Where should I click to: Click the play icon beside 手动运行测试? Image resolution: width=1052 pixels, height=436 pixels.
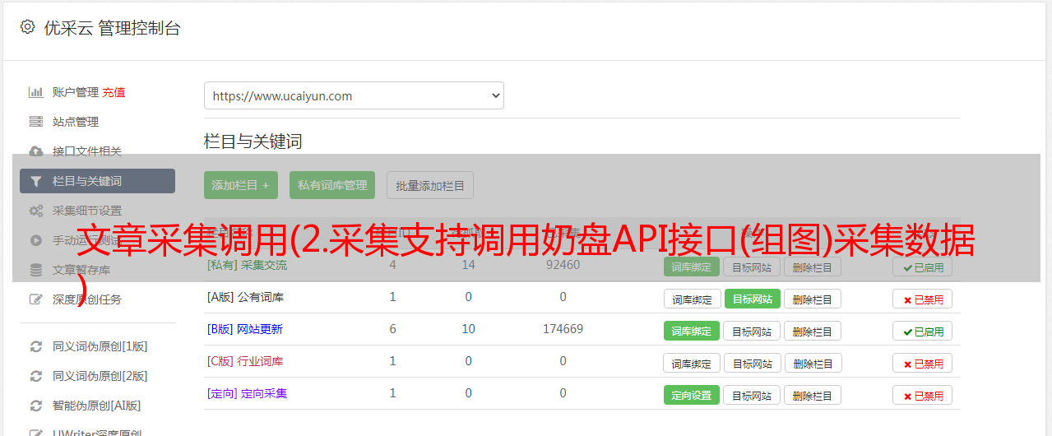click(x=35, y=240)
